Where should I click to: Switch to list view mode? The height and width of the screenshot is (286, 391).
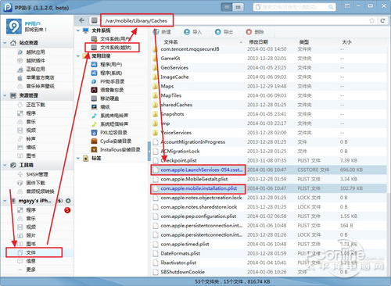(x=227, y=7)
